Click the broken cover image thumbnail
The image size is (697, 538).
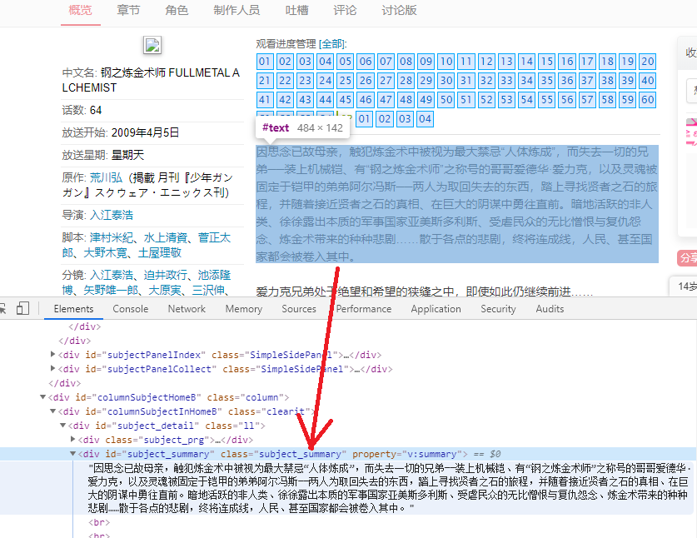tap(152, 45)
